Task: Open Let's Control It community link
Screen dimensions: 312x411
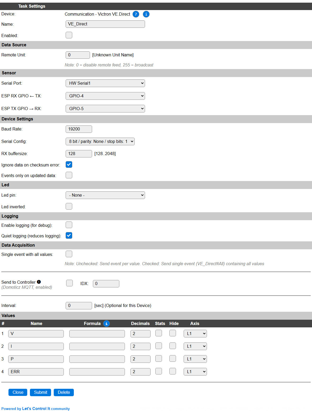Action: [46, 409]
